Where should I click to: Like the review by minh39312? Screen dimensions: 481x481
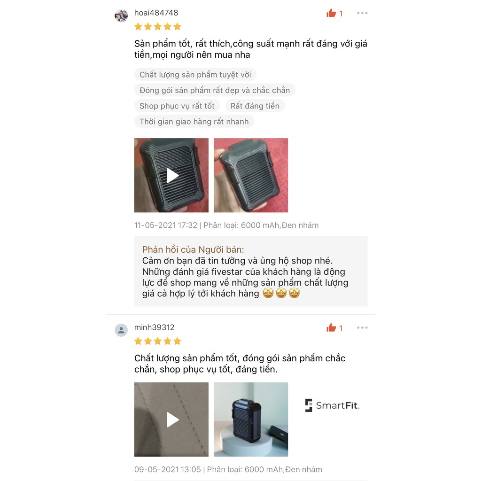pyautogui.click(x=334, y=328)
